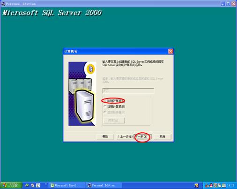Click the greyed browse button below radio options
The height and width of the screenshot is (189, 237).
114,120
